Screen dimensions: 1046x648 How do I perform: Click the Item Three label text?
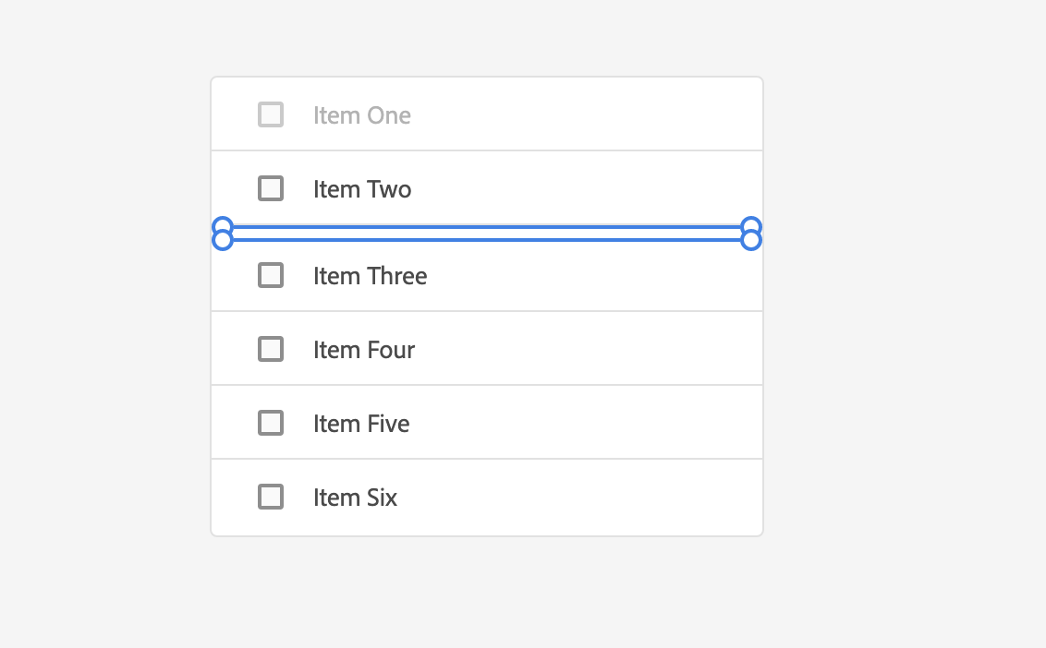click(x=370, y=276)
